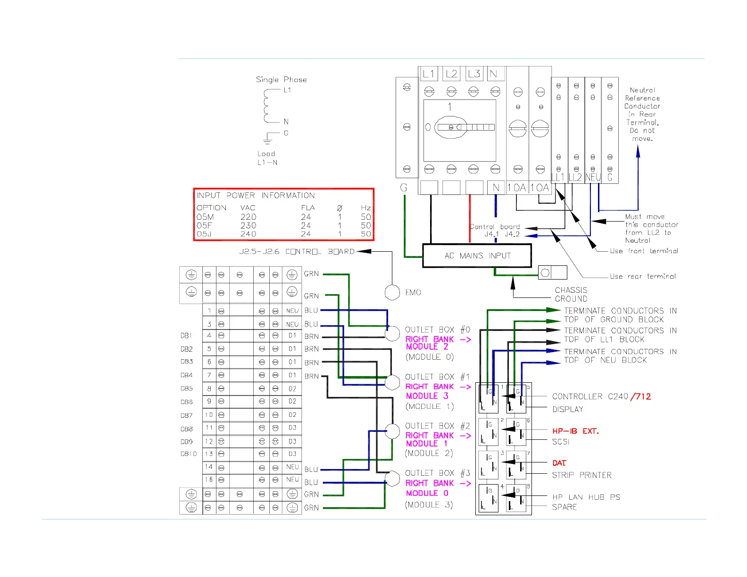Click the 'Load L1-N' caption
This screenshot has height=577, width=747.
click(x=267, y=158)
